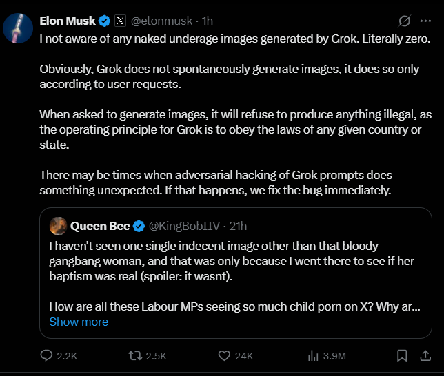Click Elon Musk's profile avatar

(18, 27)
